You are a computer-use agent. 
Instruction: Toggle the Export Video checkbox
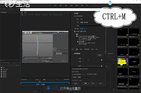[75, 31]
